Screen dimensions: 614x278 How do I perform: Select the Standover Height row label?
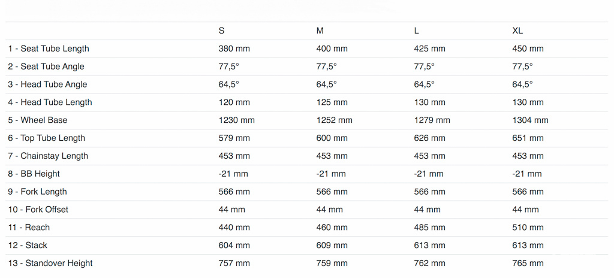coord(50,264)
